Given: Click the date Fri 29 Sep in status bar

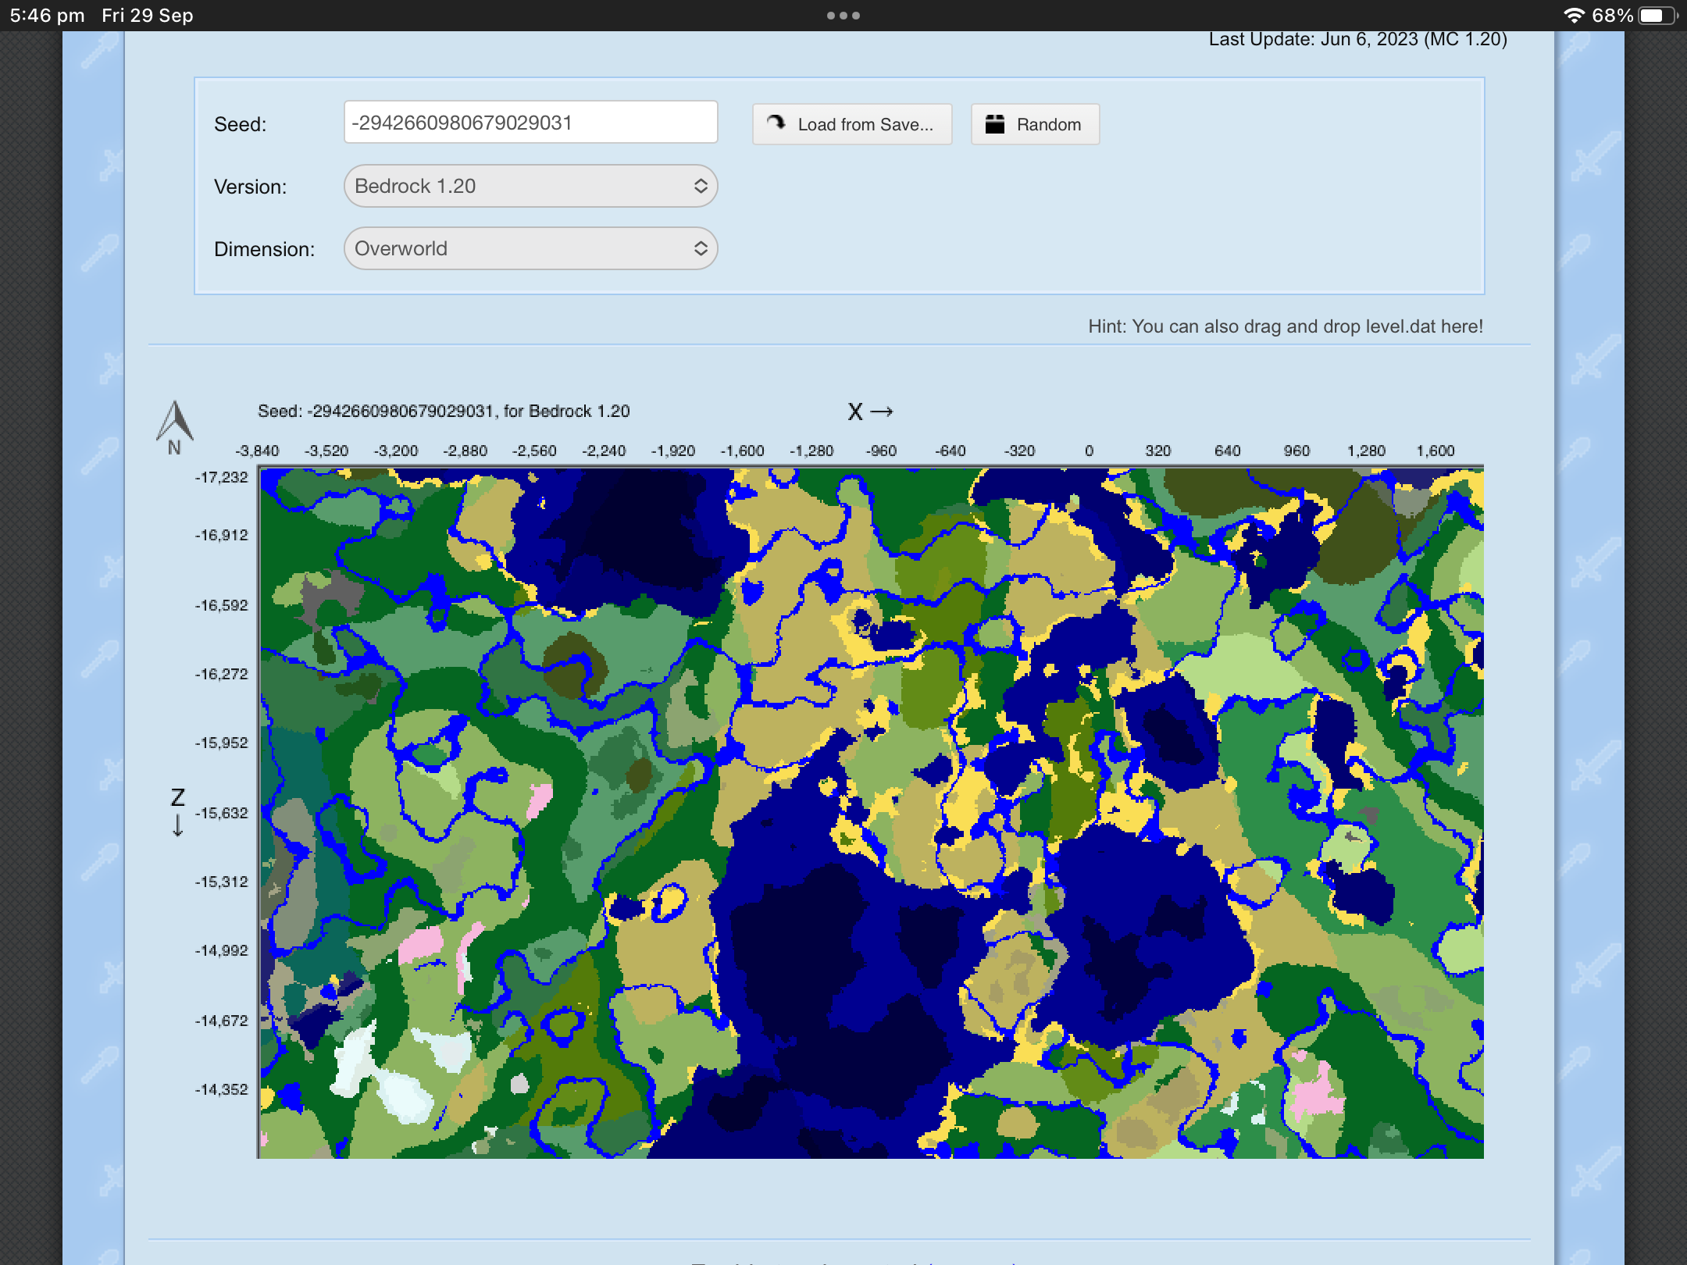Looking at the screenshot, I should (x=145, y=14).
